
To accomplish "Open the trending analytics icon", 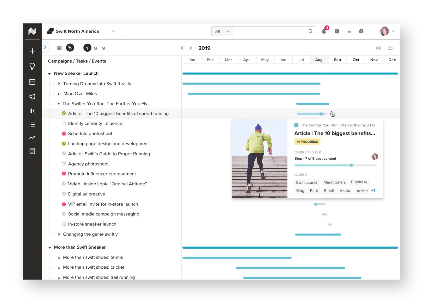I will click(x=32, y=137).
